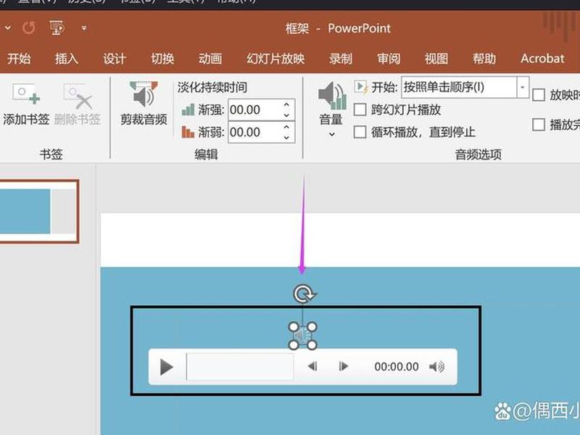The height and width of the screenshot is (435, 580).
Task: Increase the 渐强 fade-in duration
Action: (286, 104)
